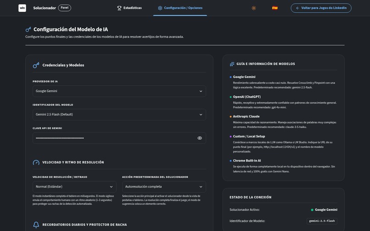The height and width of the screenshot is (231, 370).
Task: Click the Clave API de Gemini password field
Action: point(119,138)
